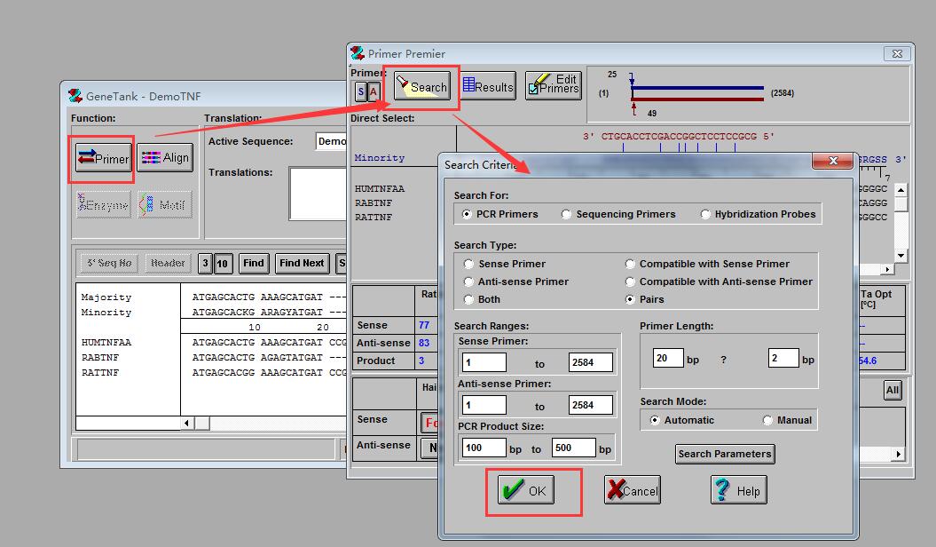Open the Align function
The height and width of the screenshot is (547, 936).
tap(165, 158)
